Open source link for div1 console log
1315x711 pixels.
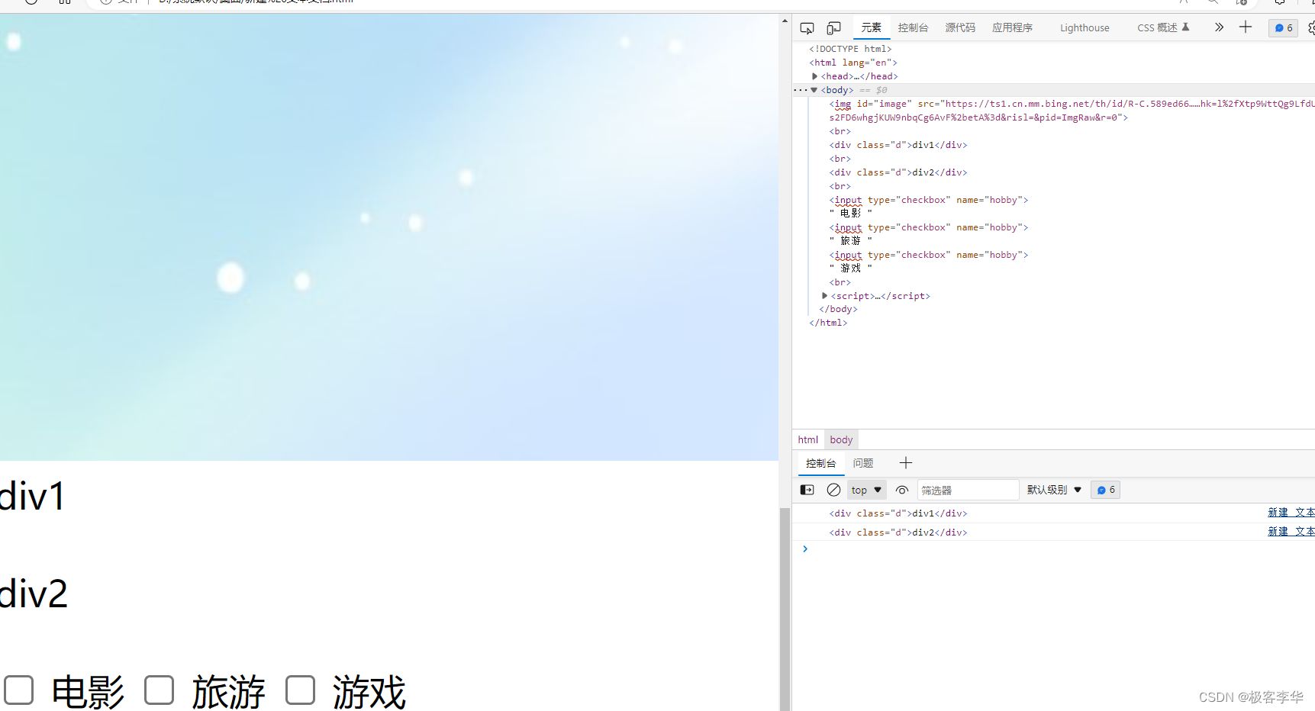(1291, 513)
